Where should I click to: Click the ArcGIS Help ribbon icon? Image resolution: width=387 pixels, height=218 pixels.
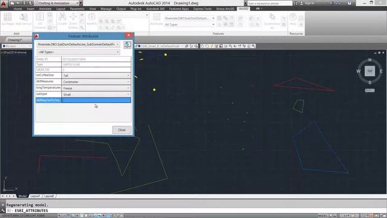click(x=293, y=19)
